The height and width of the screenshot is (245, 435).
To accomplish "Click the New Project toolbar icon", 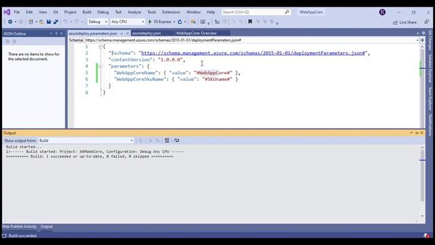I will [31, 22].
